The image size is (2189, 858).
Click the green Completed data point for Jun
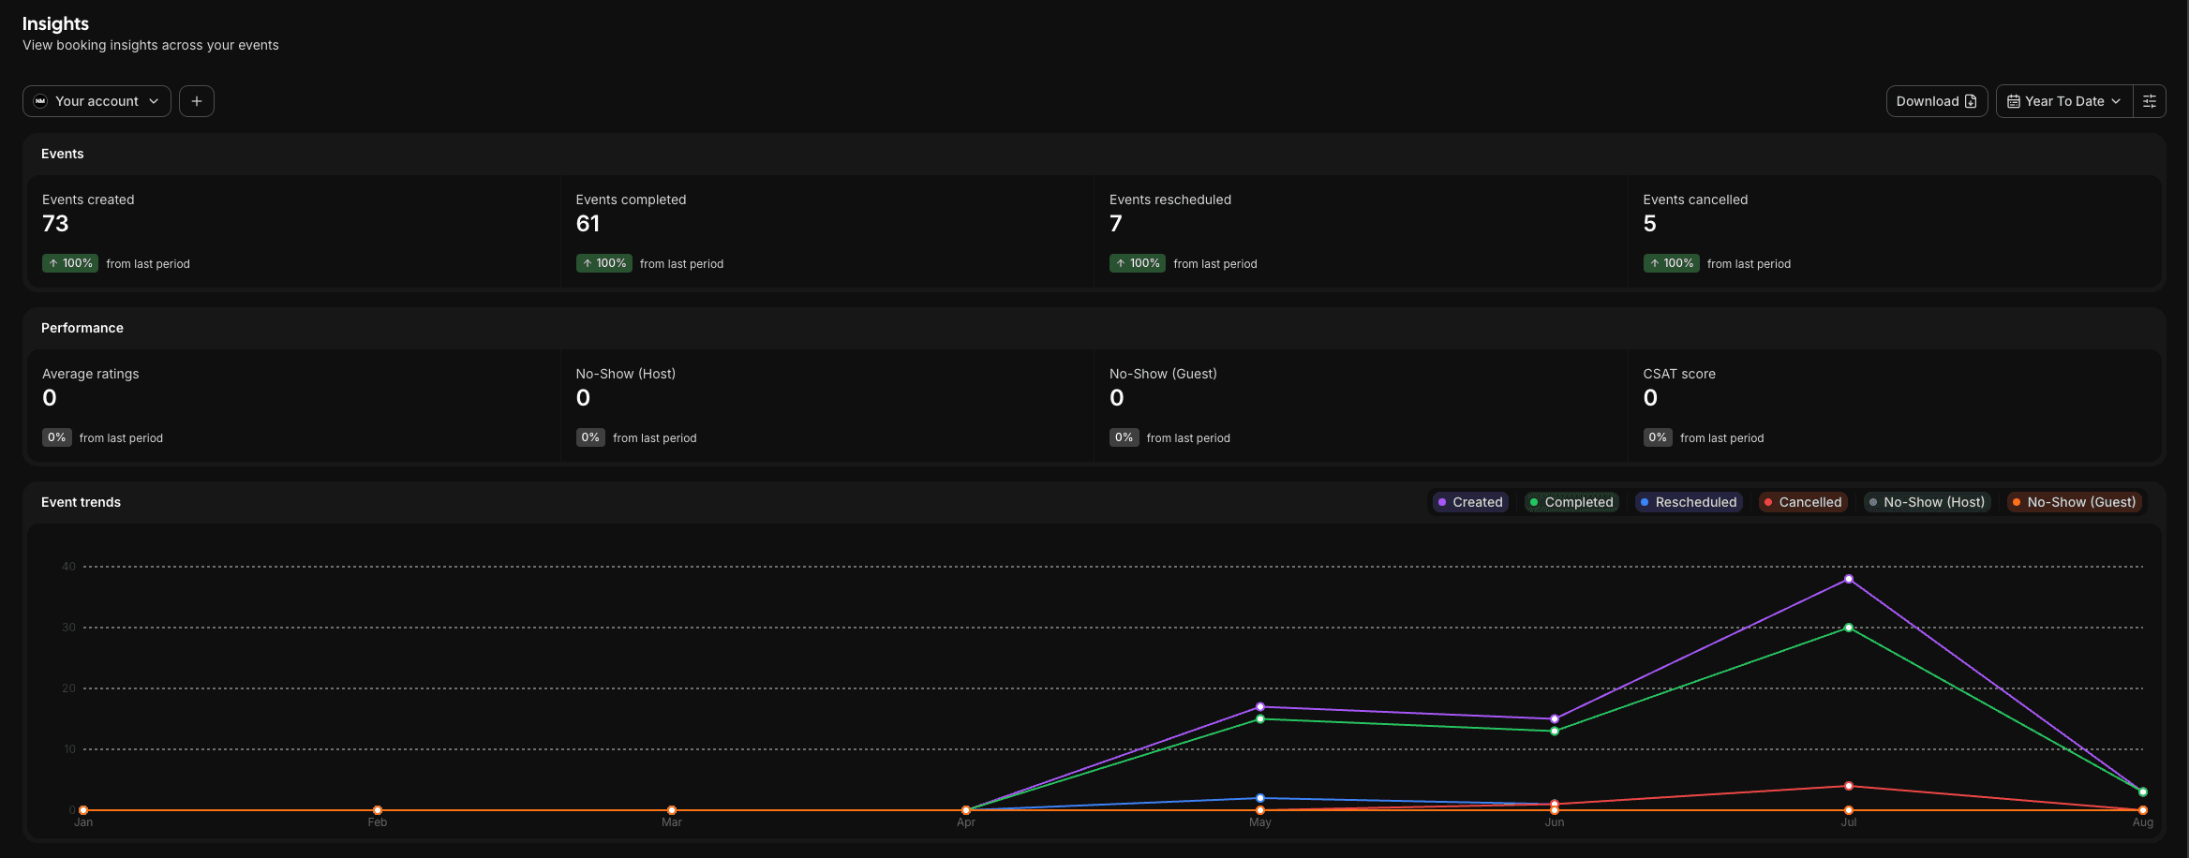(x=1554, y=731)
